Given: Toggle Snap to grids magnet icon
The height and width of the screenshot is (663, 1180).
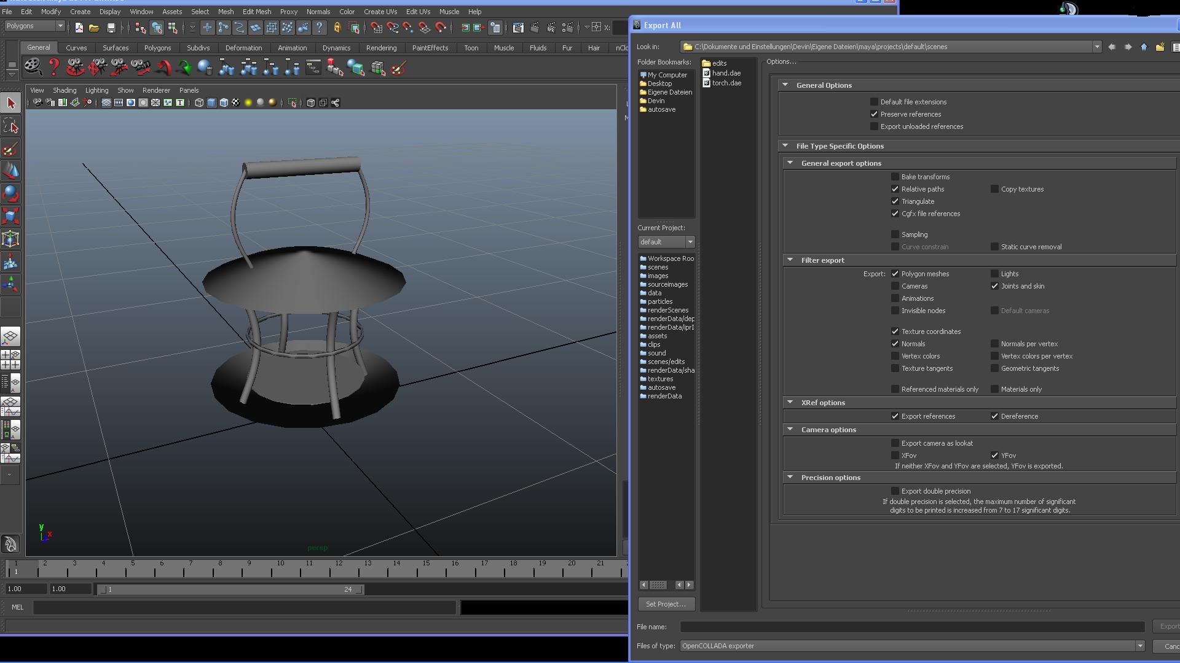Looking at the screenshot, I should click(376, 28).
